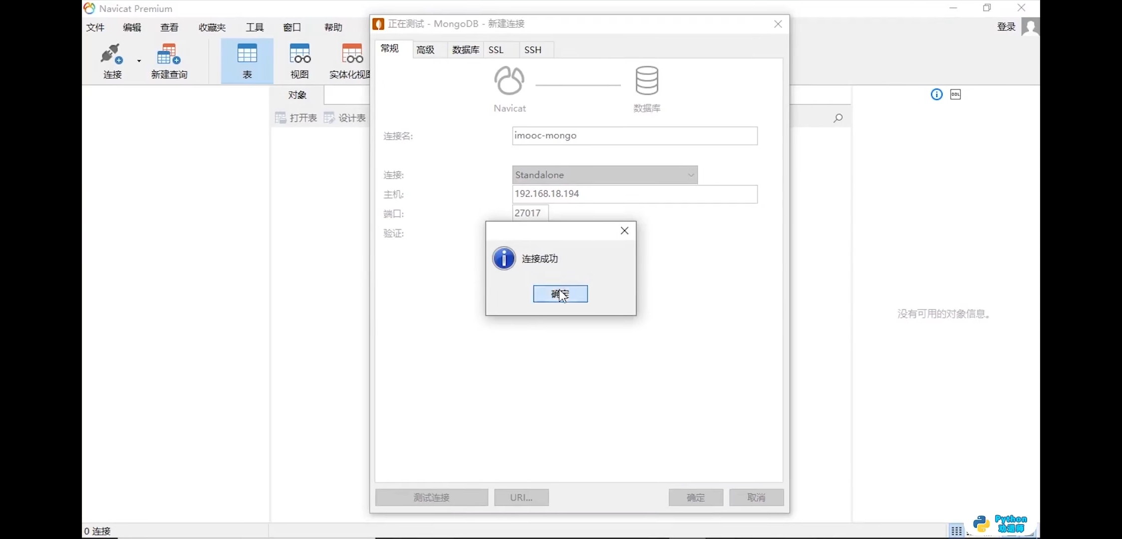
Task: Open the Tools (工具) menu
Action: pyautogui.click(x=255, y=27)
